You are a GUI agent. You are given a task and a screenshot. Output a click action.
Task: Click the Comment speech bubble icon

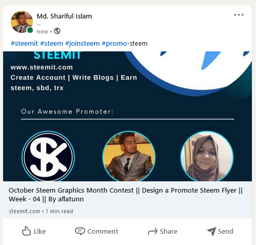pyautogui.click(x=80, y=231)
